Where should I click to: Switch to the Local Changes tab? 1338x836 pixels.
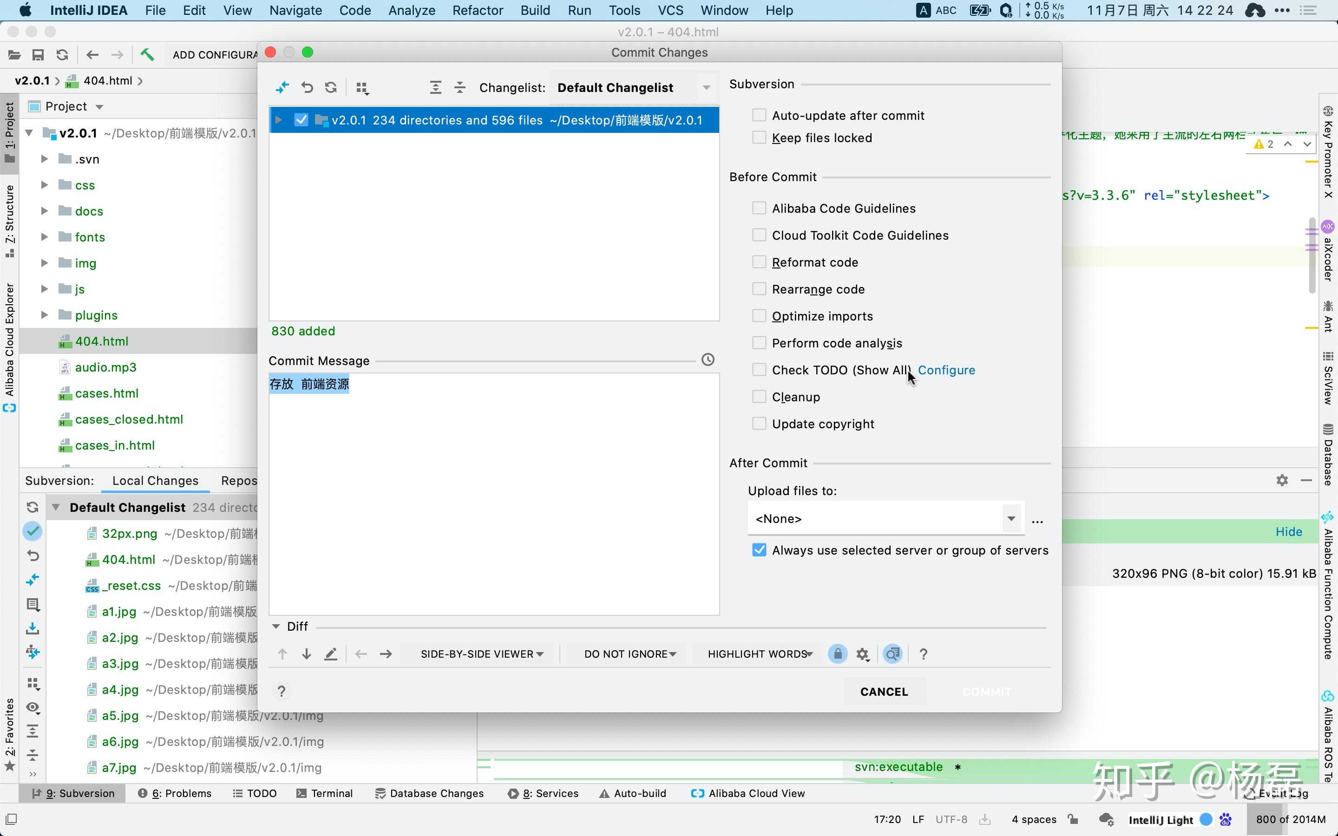point(155,481)
